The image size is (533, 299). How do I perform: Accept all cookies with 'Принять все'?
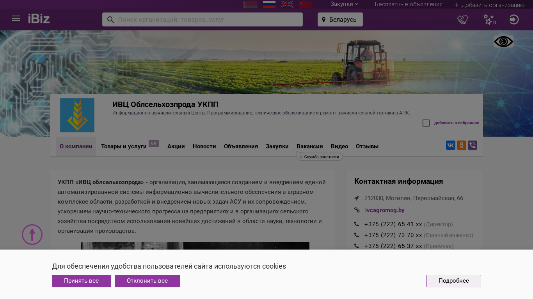pos(81,281)
